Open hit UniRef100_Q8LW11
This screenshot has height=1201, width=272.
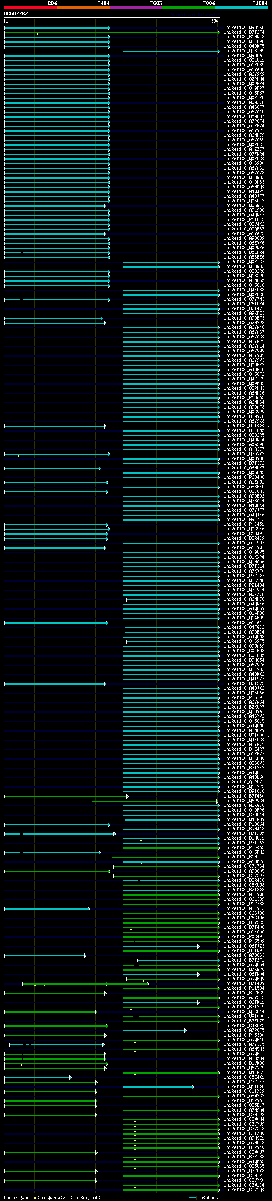coord(244,60)
